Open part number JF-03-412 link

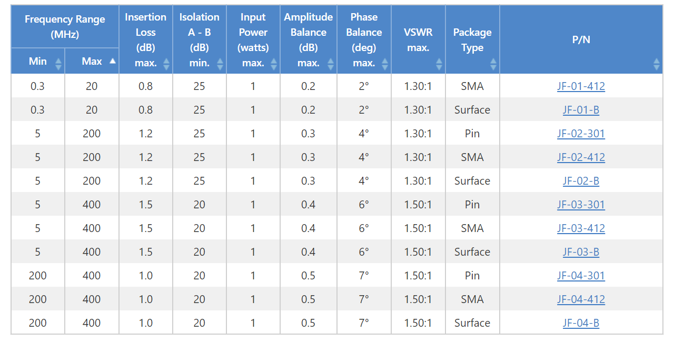[x=581, y=228]
